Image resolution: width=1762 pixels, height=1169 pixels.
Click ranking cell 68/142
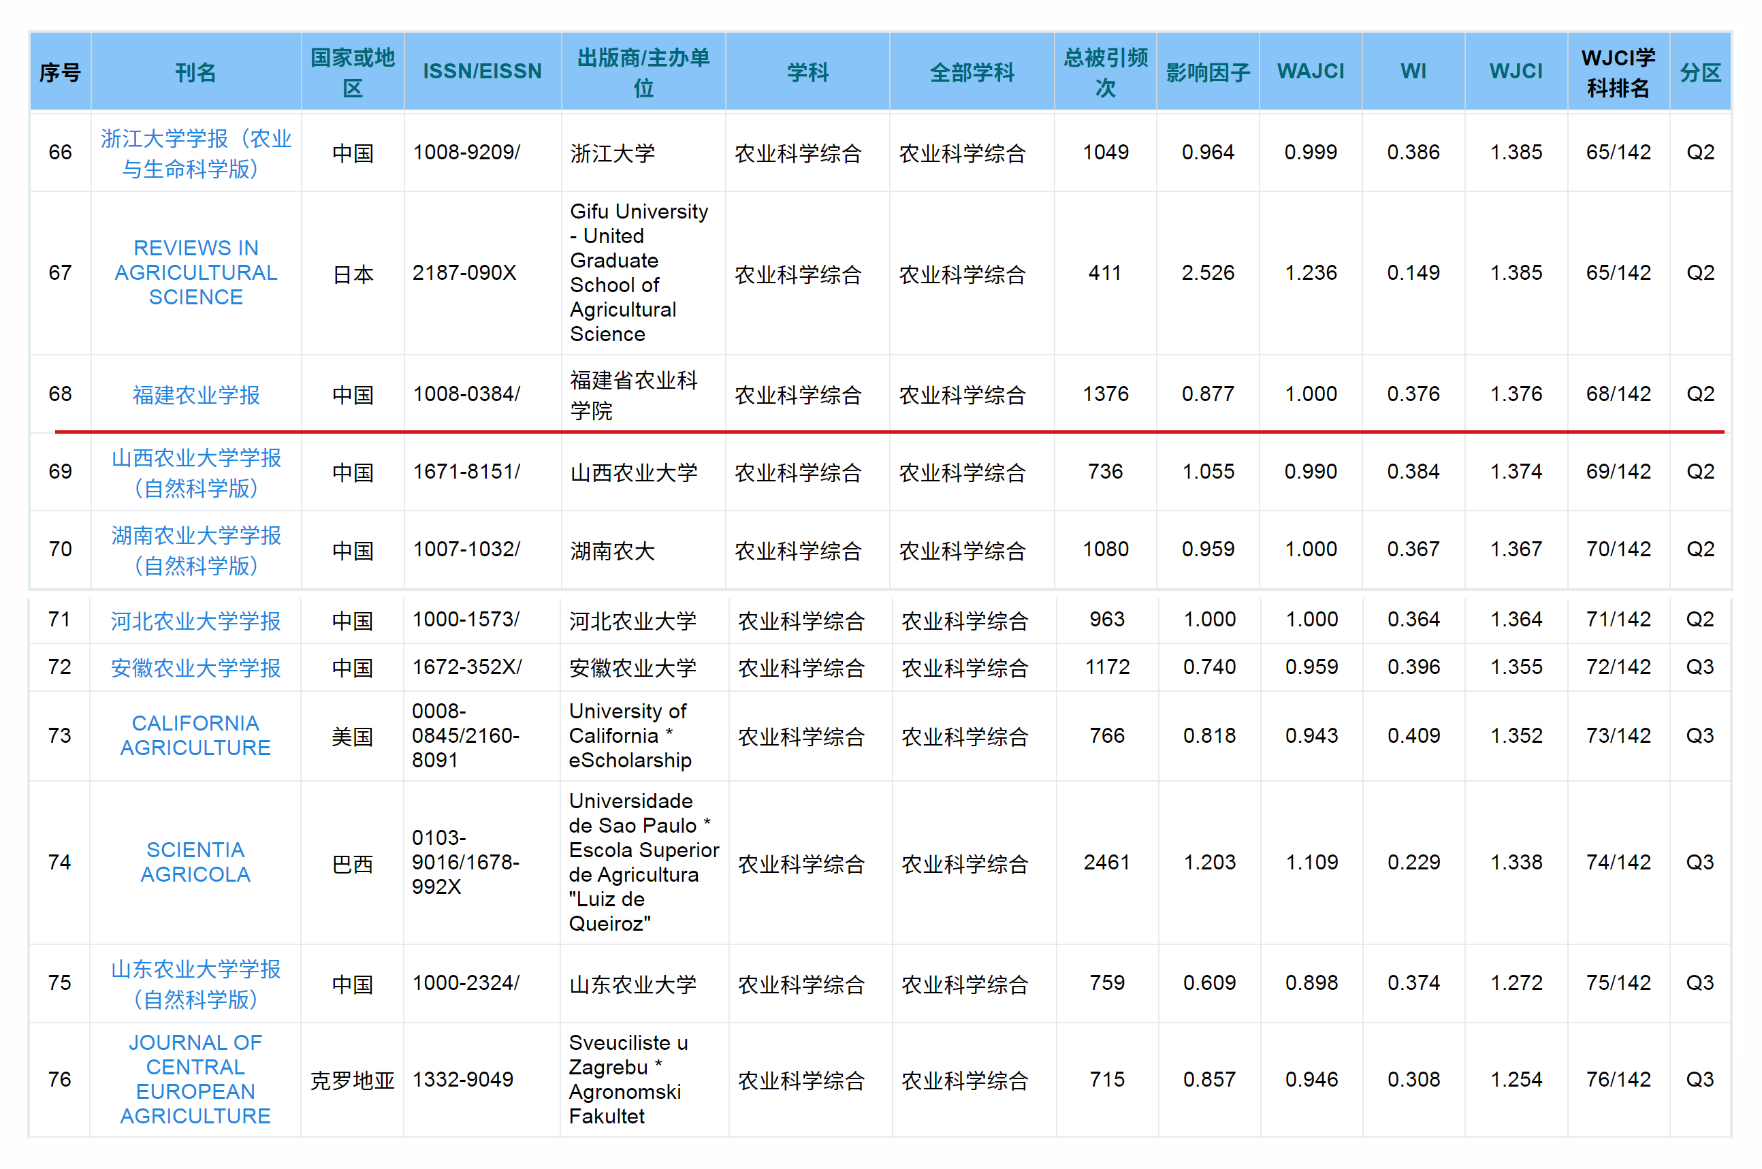pyautogui.click(x=1619, y=394)
